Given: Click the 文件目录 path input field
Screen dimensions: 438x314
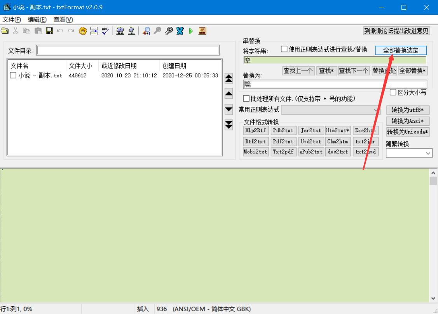Looking at the screenshot, I should 128,50.
